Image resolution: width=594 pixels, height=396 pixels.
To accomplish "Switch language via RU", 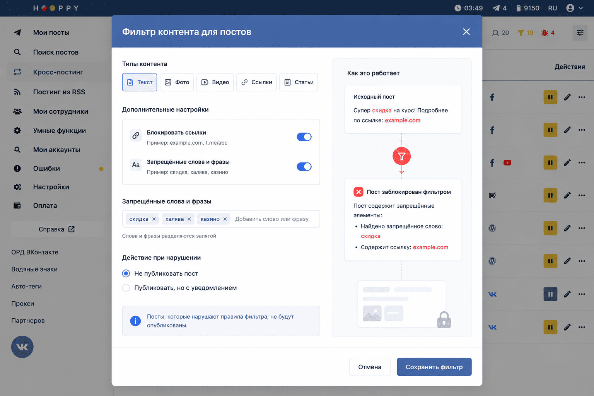I will [x=553, y=8].
